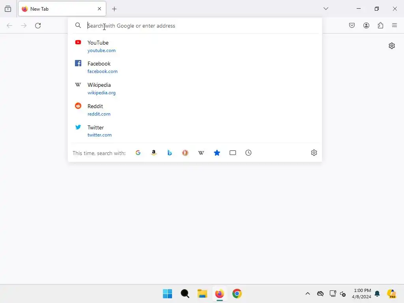404x303 pixels.
Task: Close the New Tab tab
Action: (x=99, y=9)
